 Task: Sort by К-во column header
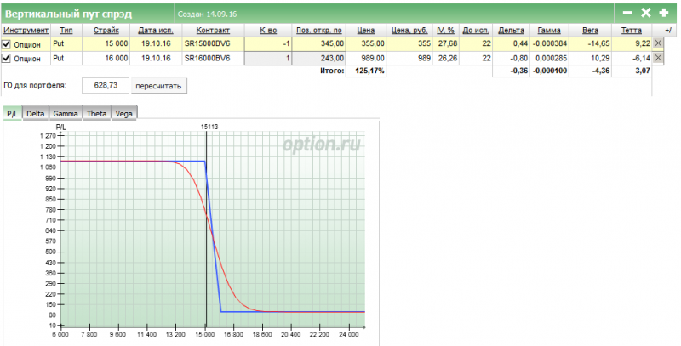[x=268, y=31]
